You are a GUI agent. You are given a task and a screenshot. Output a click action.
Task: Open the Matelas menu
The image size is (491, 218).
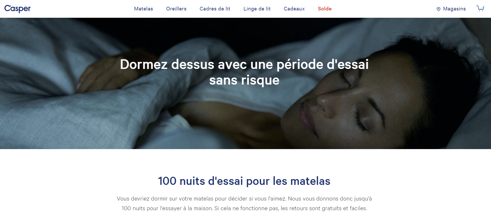tap(143, 9)
